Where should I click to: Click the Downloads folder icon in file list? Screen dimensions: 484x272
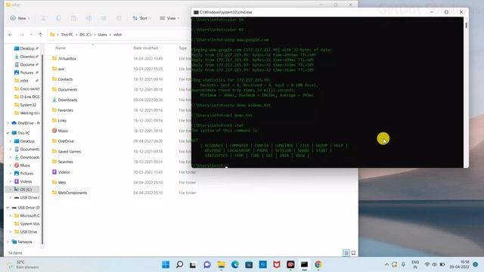[54, 100]
